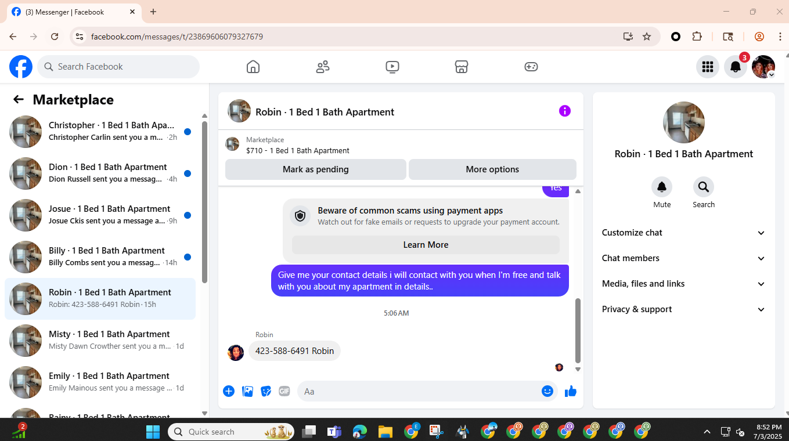The image size is (789, 441).
Task: Click the 423-588-6491 Robin message
Action: point(294,351)
